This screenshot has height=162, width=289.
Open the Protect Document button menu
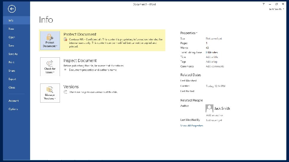click(50, 40)
